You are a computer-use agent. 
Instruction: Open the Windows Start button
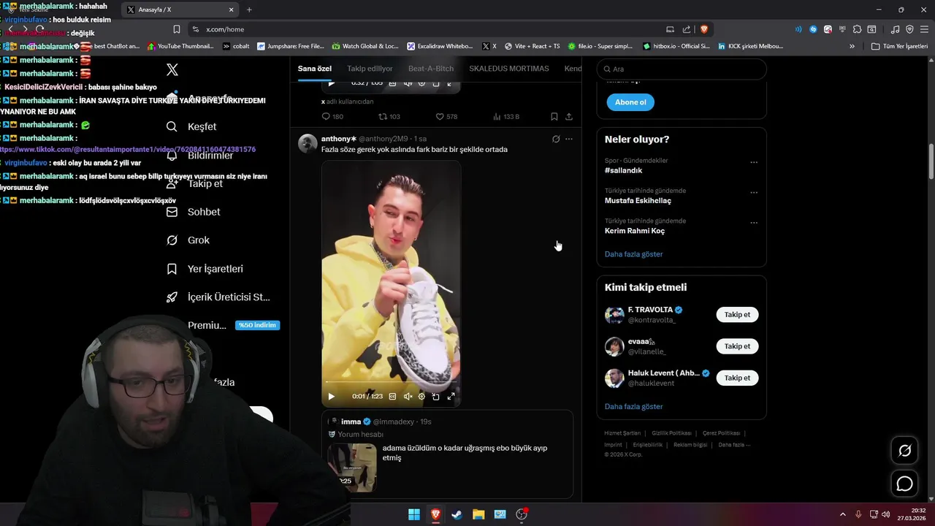click(x=414, y=514)
